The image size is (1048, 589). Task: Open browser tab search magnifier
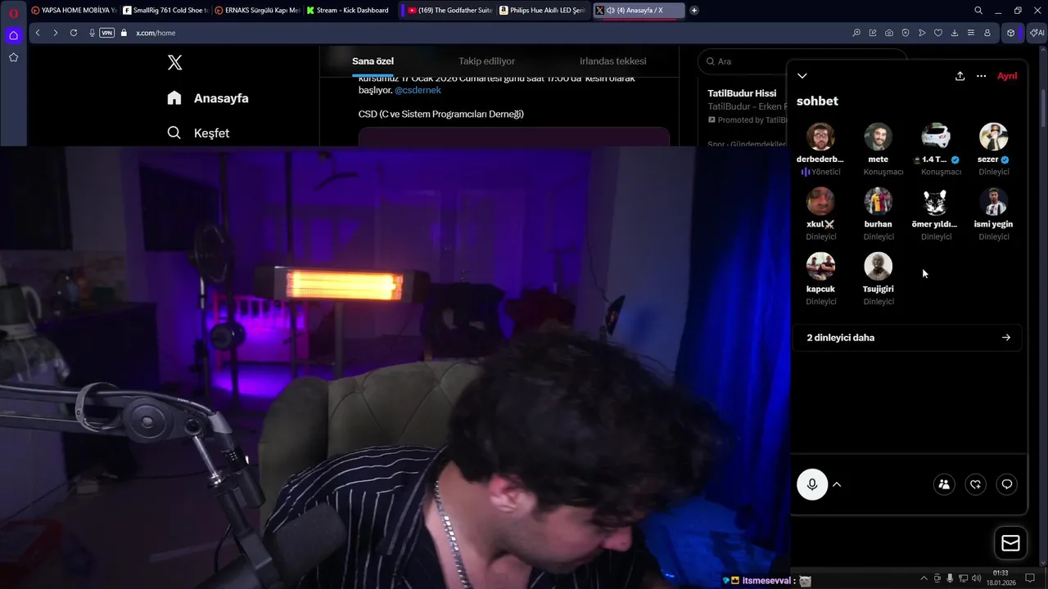(978, 11)
